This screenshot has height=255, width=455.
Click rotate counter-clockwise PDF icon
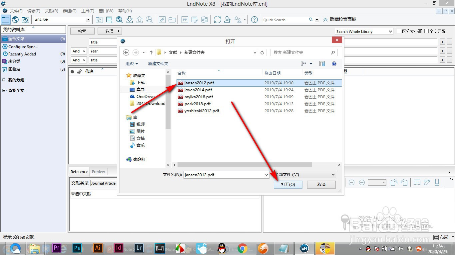coord(394,182)
